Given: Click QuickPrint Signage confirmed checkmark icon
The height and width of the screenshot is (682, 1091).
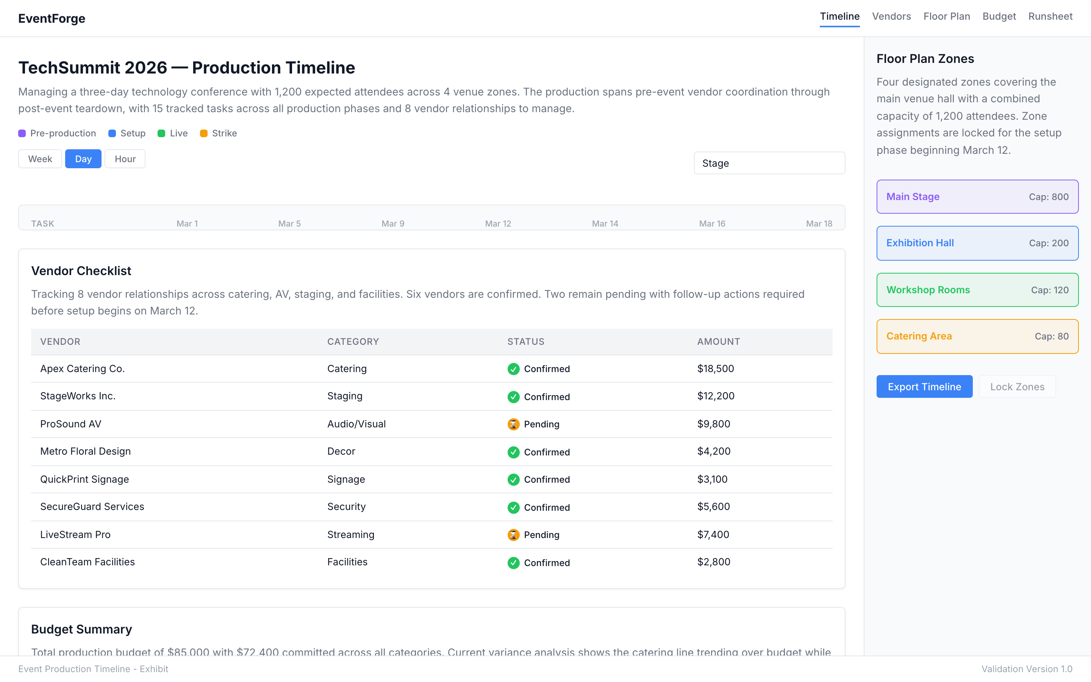Looking at the screenshot, I should coord(513,479).
